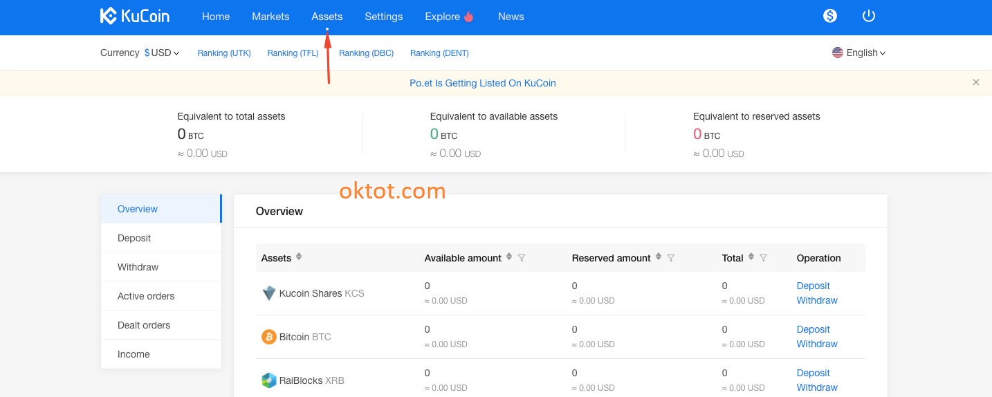Image resolution: width=992 pixels, height=397 pixels.
Task: Select Withdraw in the sidebar
Action: (x=138, y=267)
